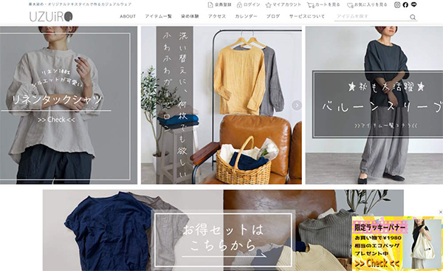
Task: Advance the slider with next arrow
Action: (x=296, y=106)
